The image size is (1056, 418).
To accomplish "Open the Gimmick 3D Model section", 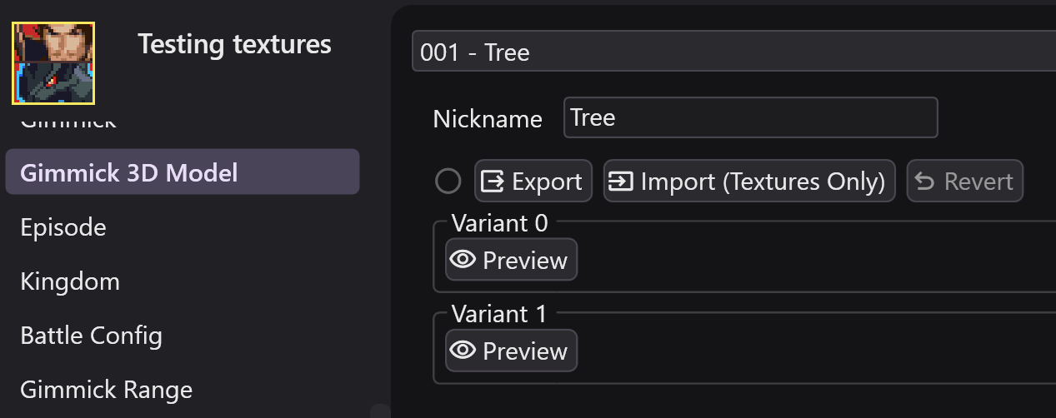I will (x=183, y=172).
